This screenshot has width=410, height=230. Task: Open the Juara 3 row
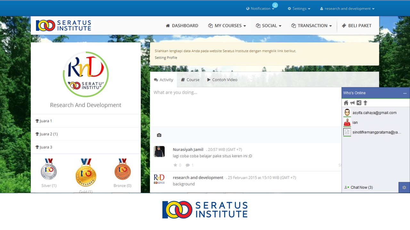(x=86, y=147)
